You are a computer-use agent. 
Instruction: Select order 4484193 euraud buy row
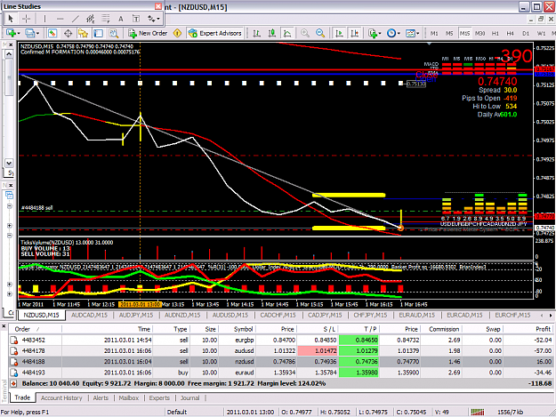[281, 373]
